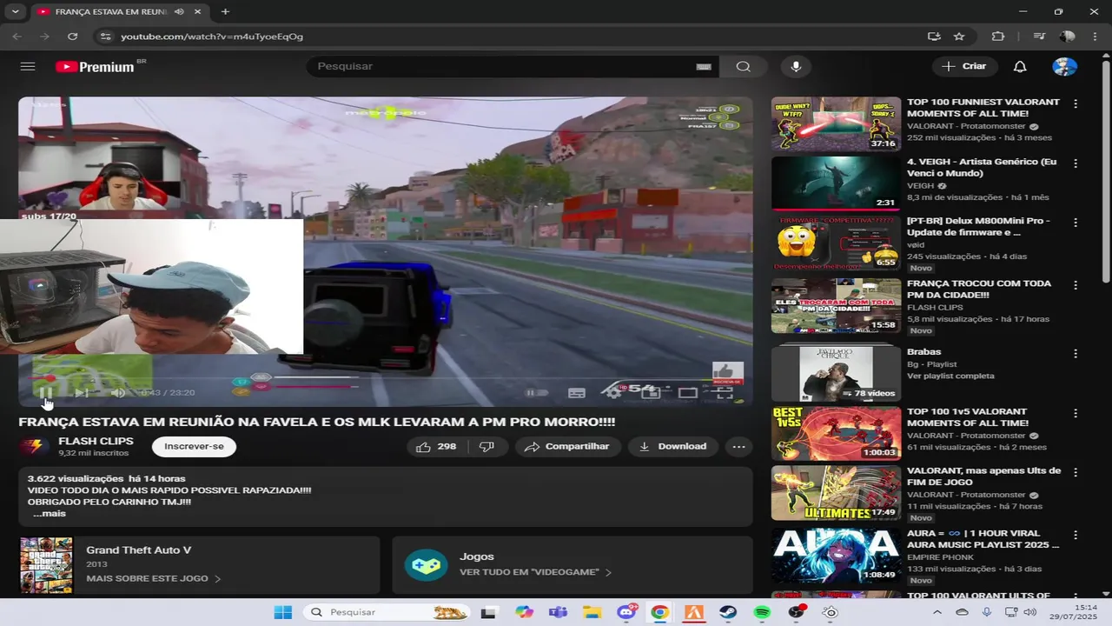Open the player settings gear

click(613, 393)
